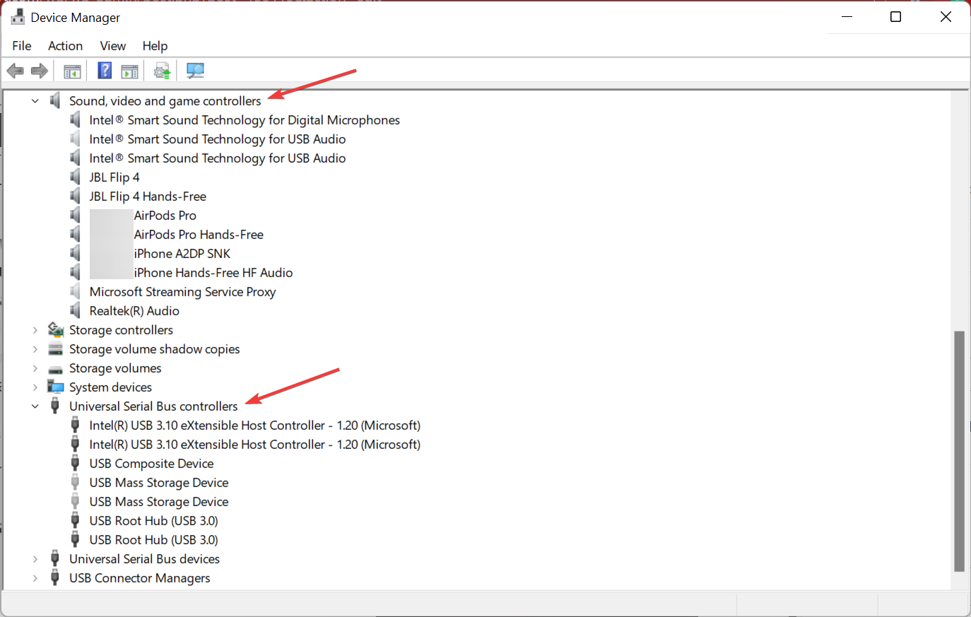Image resolution: width=971 pixels, height=617 pixels.
Task: Open the File menu
Action: point(22,46)
